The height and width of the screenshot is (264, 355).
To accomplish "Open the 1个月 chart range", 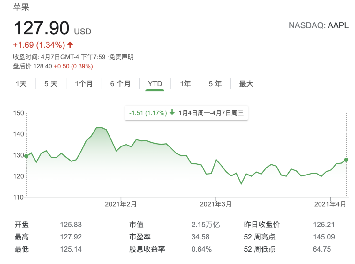I will click(84, 84).
